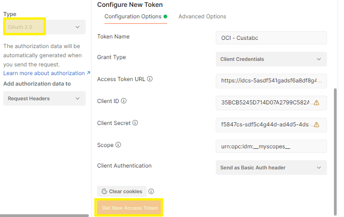Viewport: 344px width, 217px height.
Task: Click the Scope field containing urn:opc:idm
Action: point(271,146)
